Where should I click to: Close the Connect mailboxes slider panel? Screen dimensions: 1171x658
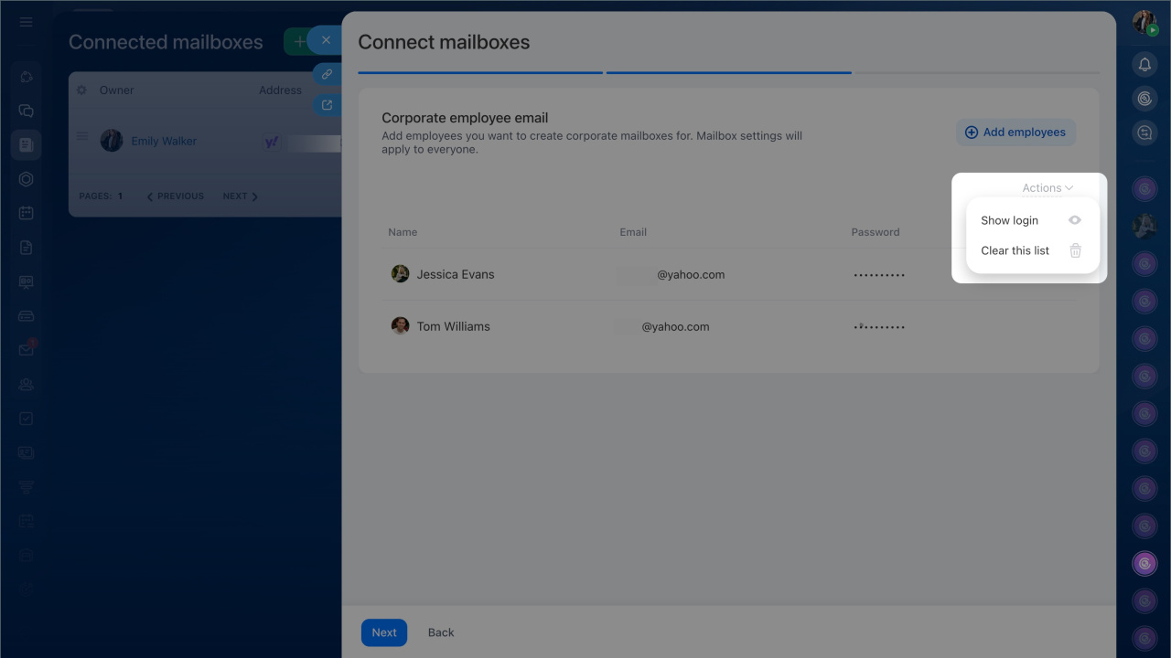(326, 40)
